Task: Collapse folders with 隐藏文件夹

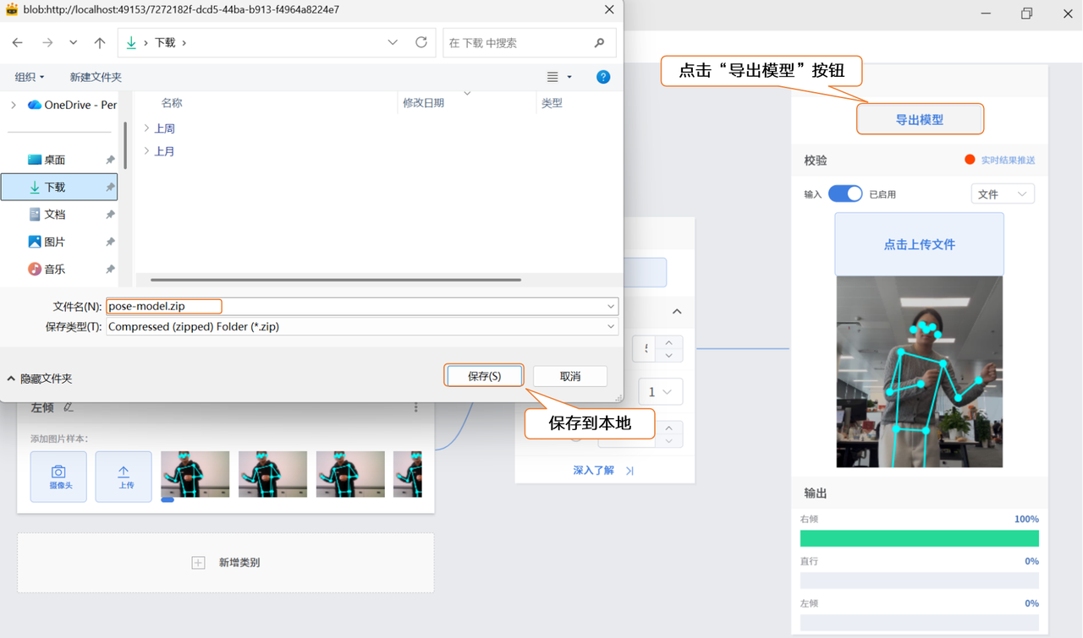Action: click(40, 379)
